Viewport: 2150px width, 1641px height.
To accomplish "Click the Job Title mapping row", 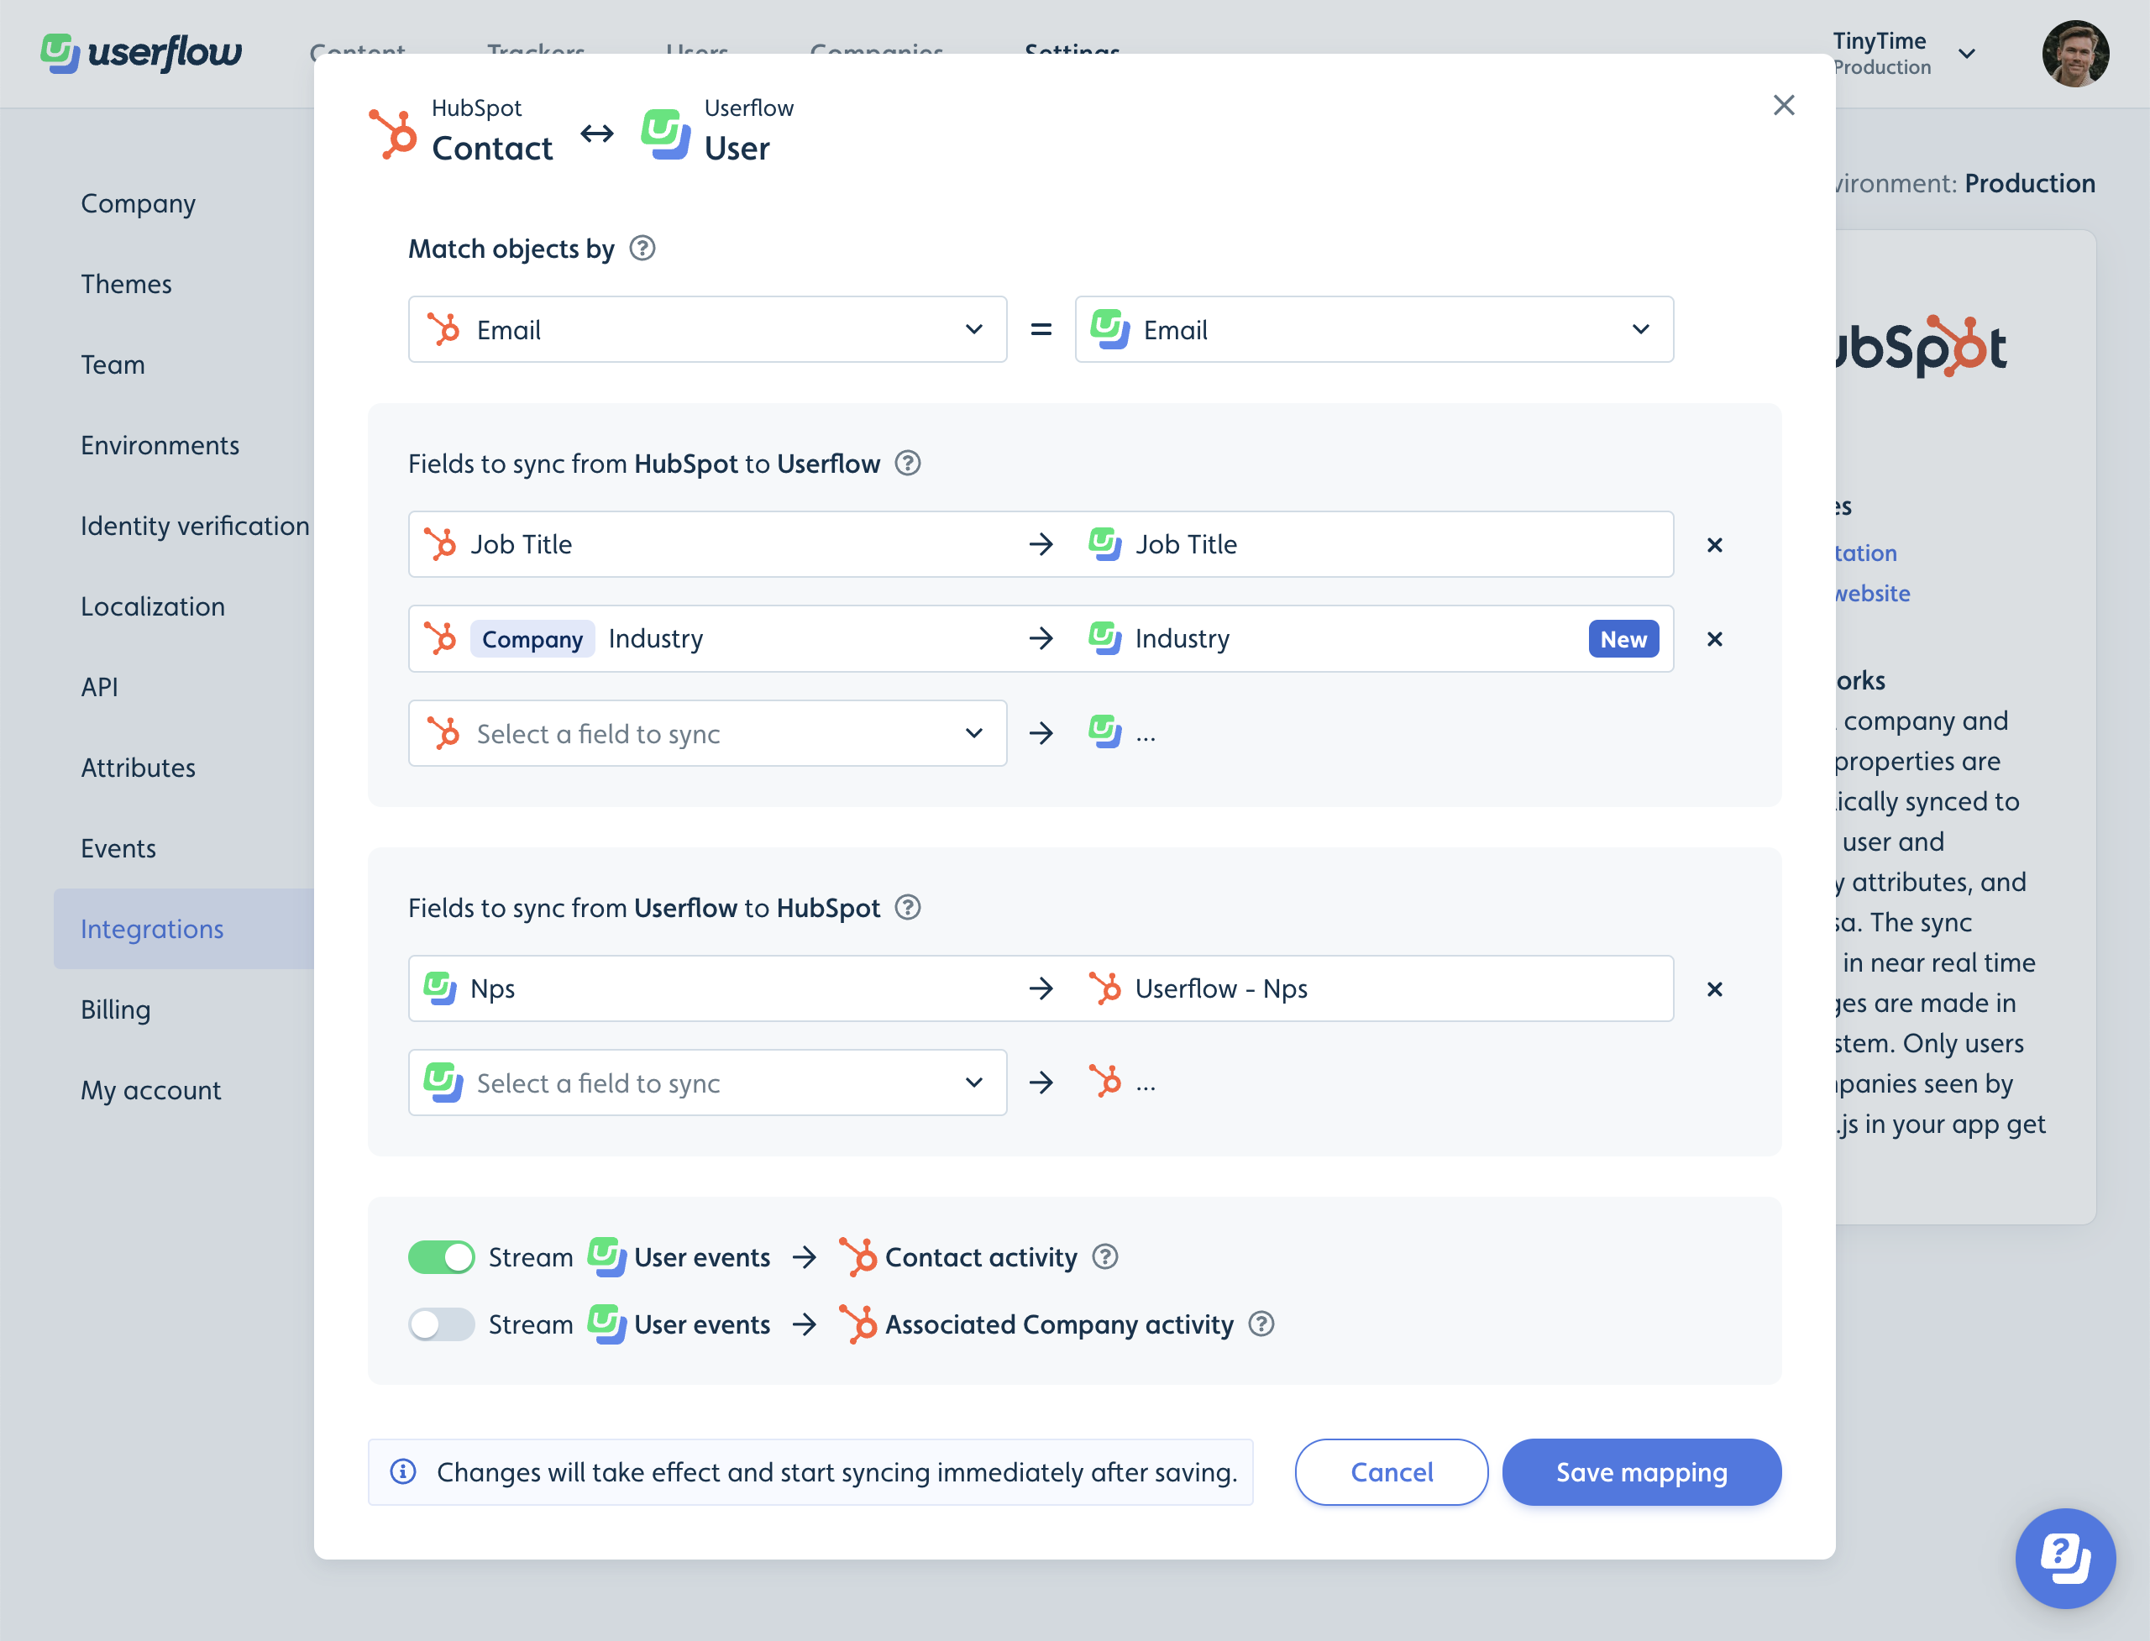I will 1041,544.
